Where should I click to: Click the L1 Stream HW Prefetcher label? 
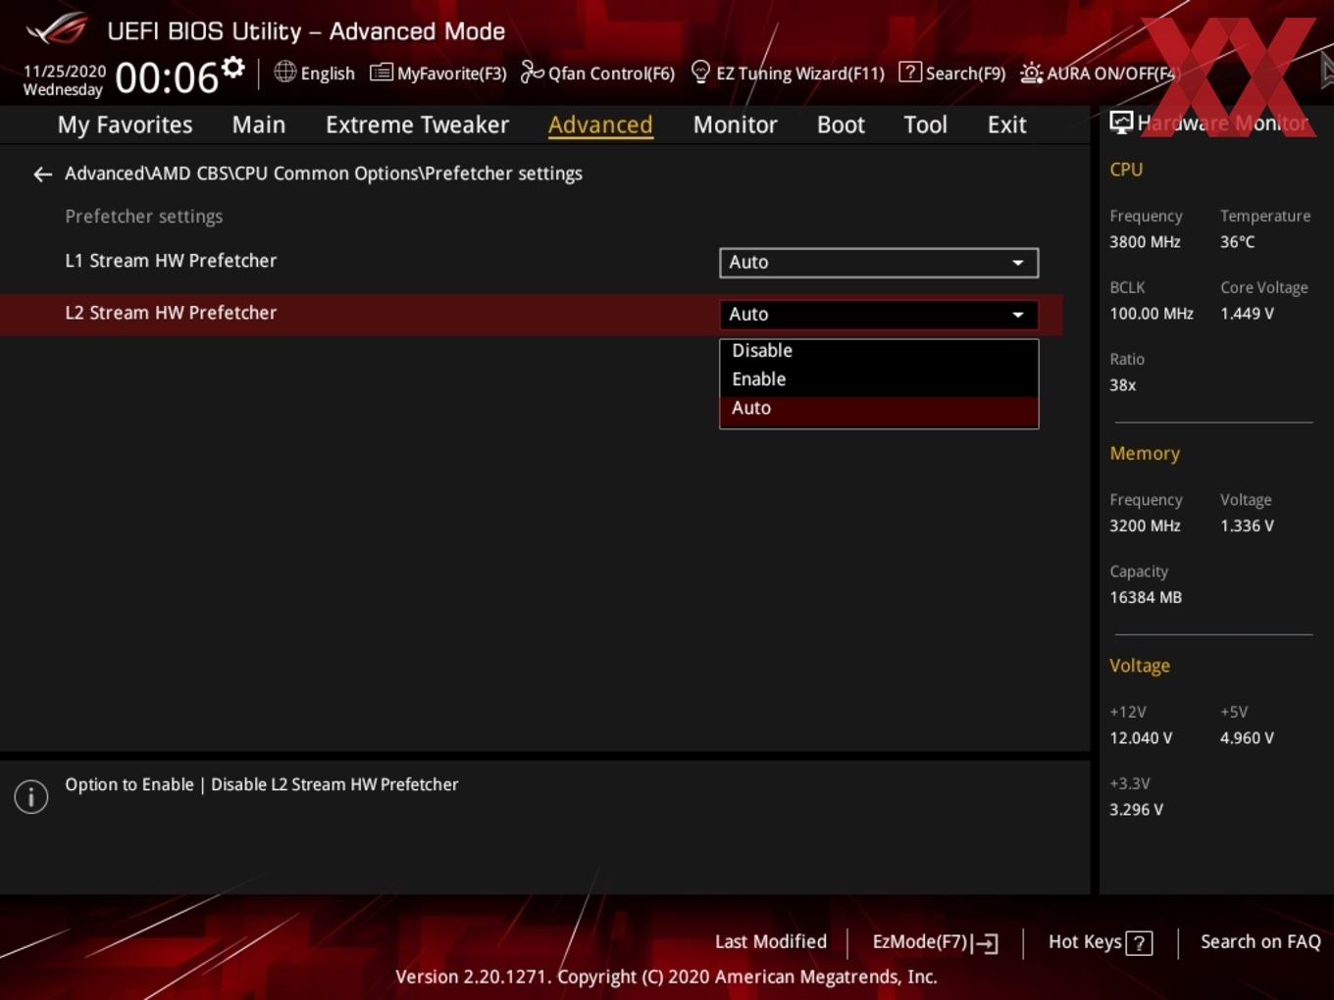[171, 261]
